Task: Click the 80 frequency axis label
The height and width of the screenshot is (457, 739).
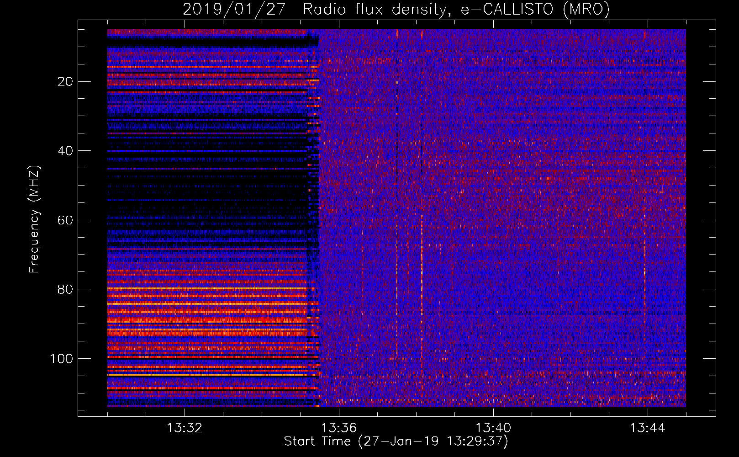Action: (x=66, y=289)
